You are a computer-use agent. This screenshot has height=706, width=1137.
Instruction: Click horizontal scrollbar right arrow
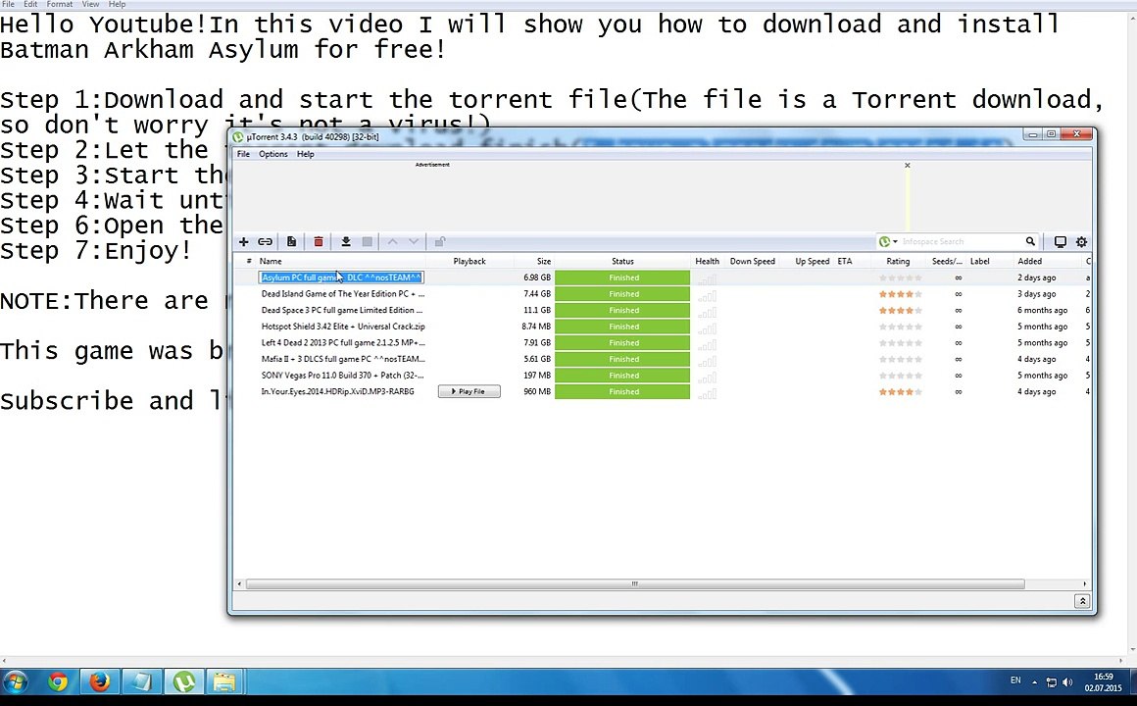1085,584
